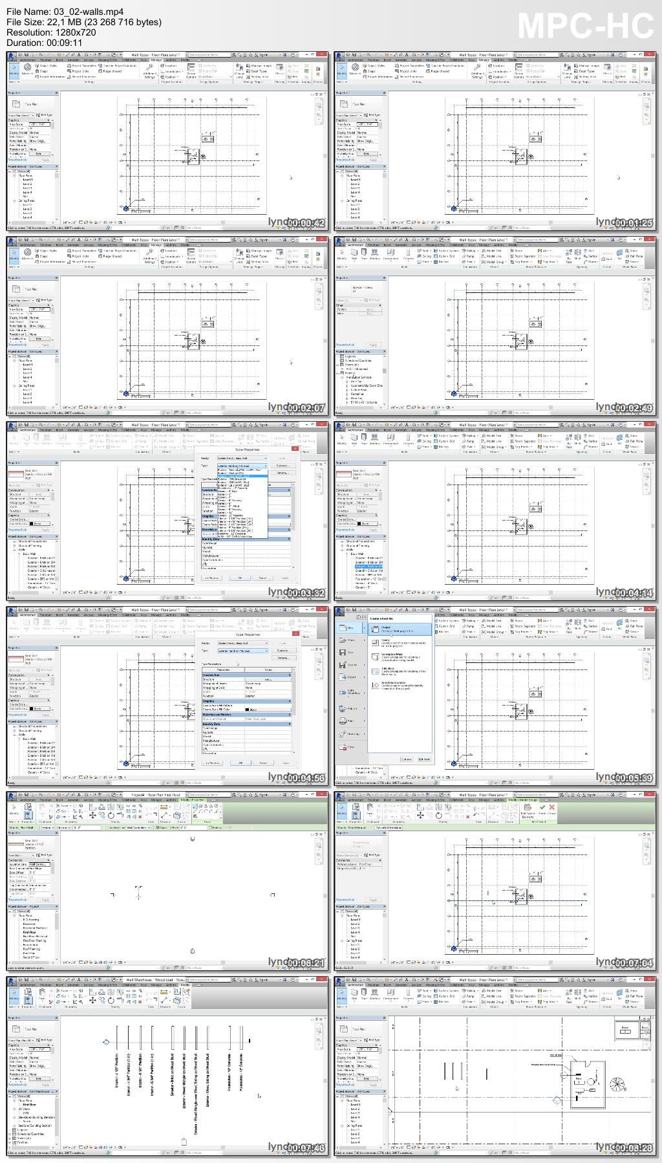Open the thumbnail frame at 00:01:25
662x1163 pixels.
[x=495, y=142]
